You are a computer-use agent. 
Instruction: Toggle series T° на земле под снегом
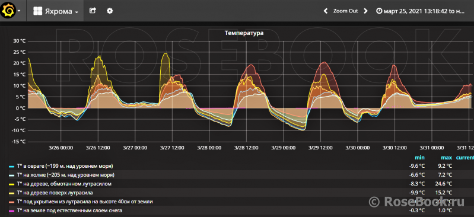click(x=69, y=210)
